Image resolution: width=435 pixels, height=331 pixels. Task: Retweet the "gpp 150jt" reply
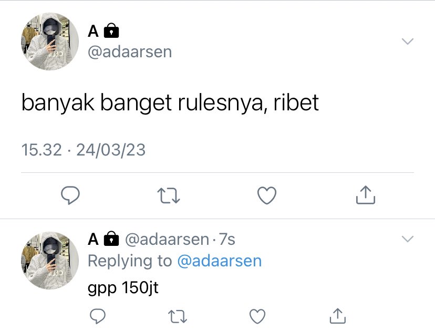coord(178,316)
